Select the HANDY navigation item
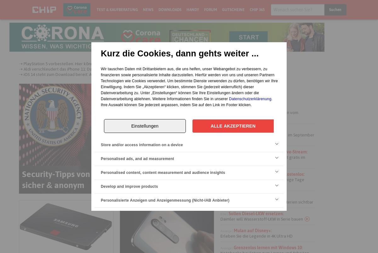Image resolution: width=378 pixels, height=253 pixels. 193,10
